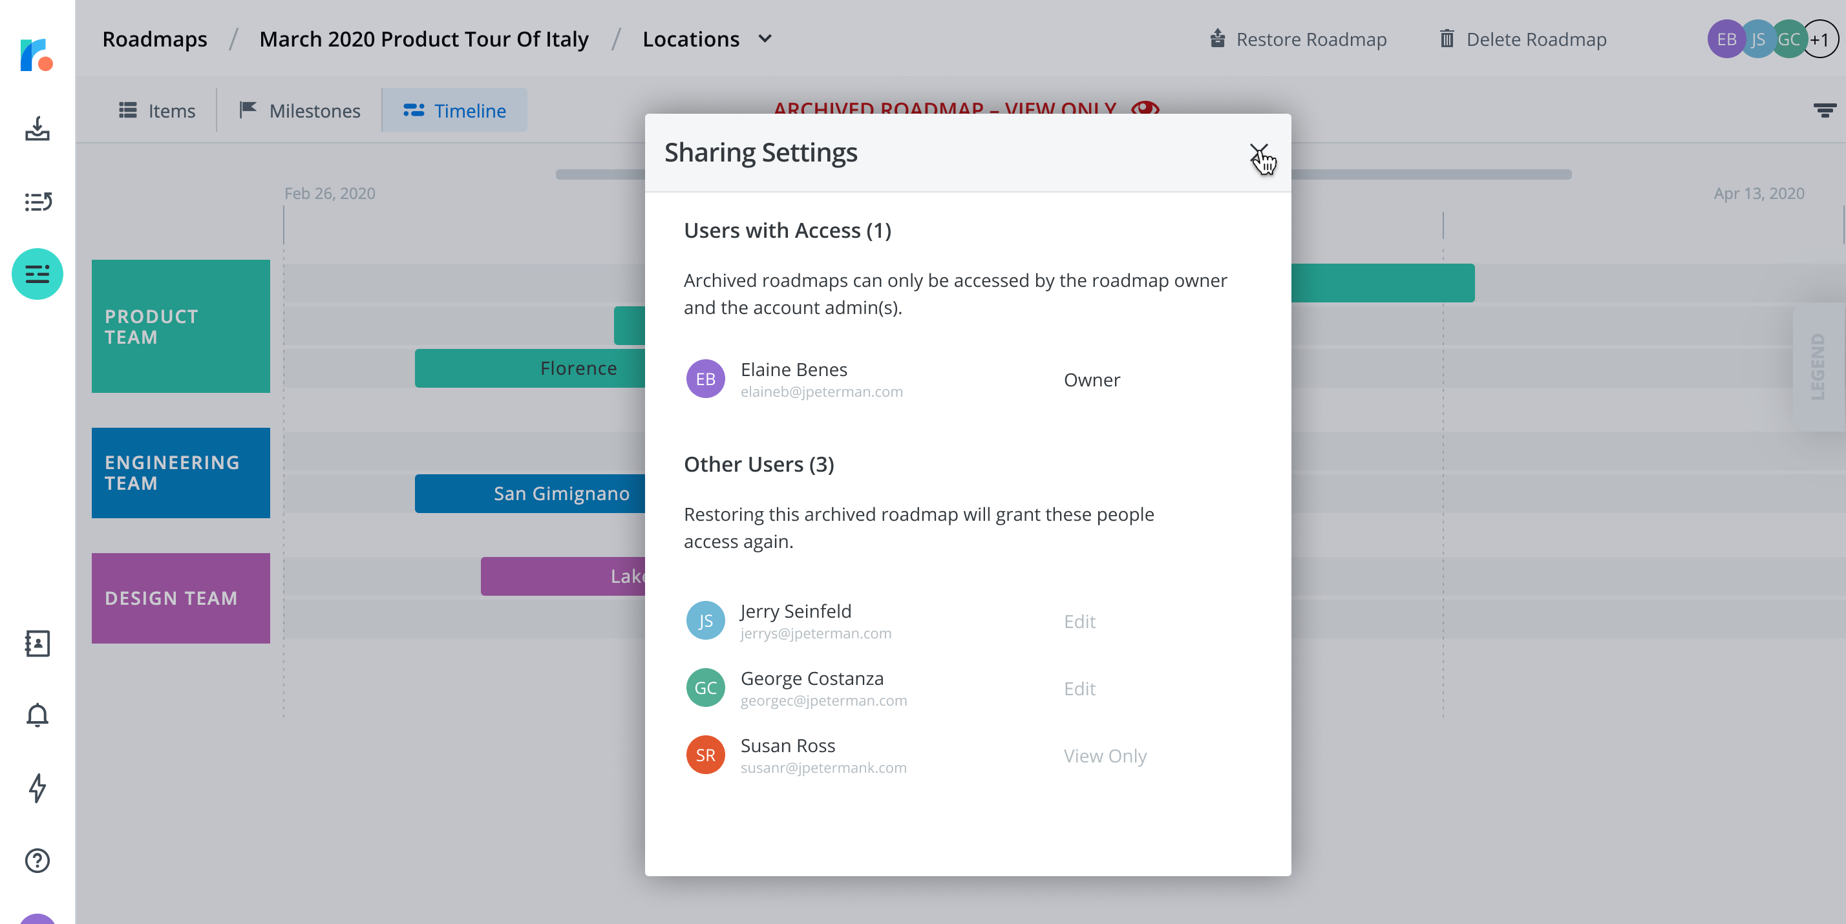Open the help question mark icon
This screenshot has width=1846, height=924.
pos(37,860)
